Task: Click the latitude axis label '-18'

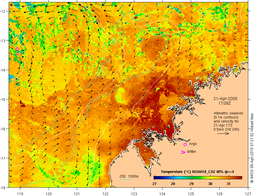Action: tap(3, 188)
